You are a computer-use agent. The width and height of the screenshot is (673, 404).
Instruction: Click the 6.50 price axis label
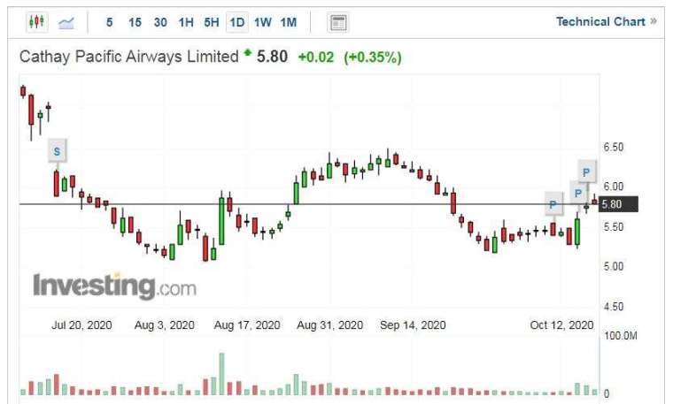(x=614, y=147)
